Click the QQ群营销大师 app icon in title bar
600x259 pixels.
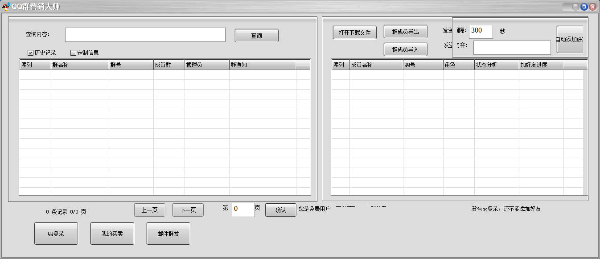click(6, 6)
